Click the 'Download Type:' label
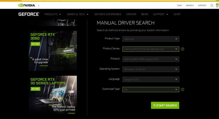The height and width of the screenshot is (119, 219). coord(111,89)
